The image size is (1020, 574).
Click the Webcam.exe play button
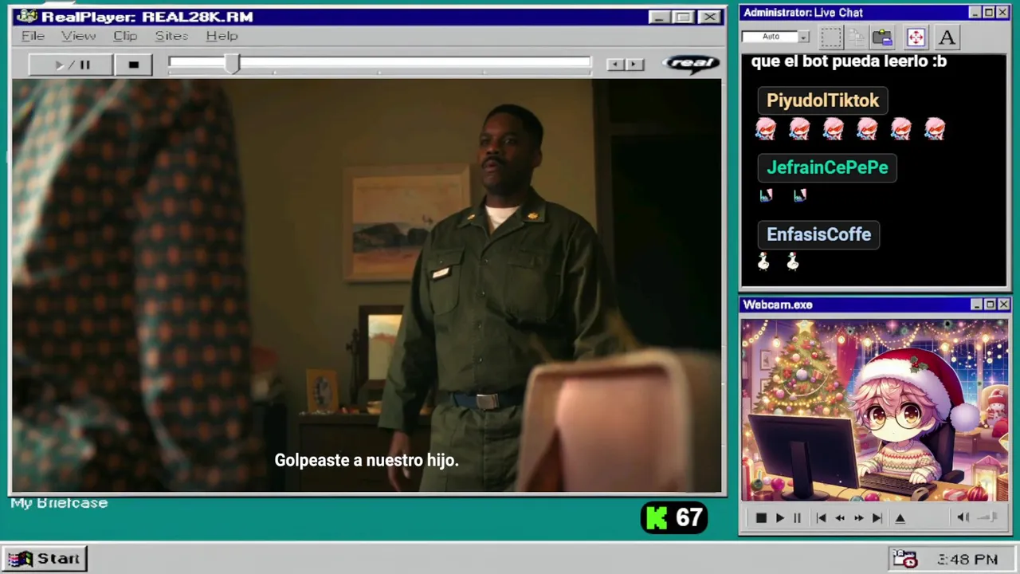point(780,518)
